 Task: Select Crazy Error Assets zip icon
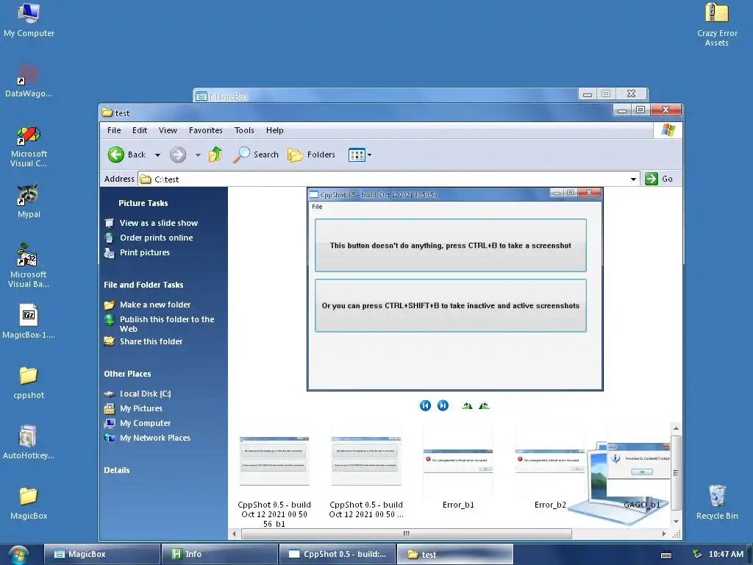(x=716, y=24)
